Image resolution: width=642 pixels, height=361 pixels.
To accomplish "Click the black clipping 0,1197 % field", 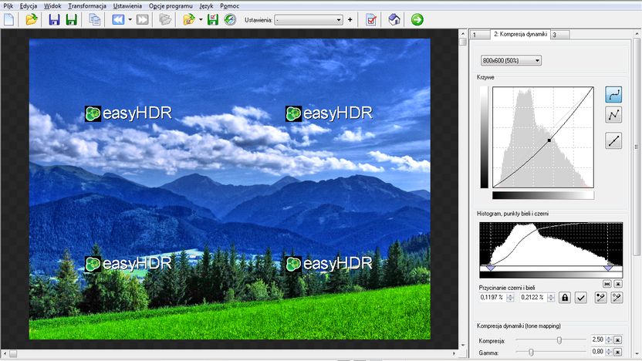I will [x=492, y=298].
